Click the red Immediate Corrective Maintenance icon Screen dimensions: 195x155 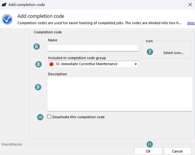click(52, 64)
